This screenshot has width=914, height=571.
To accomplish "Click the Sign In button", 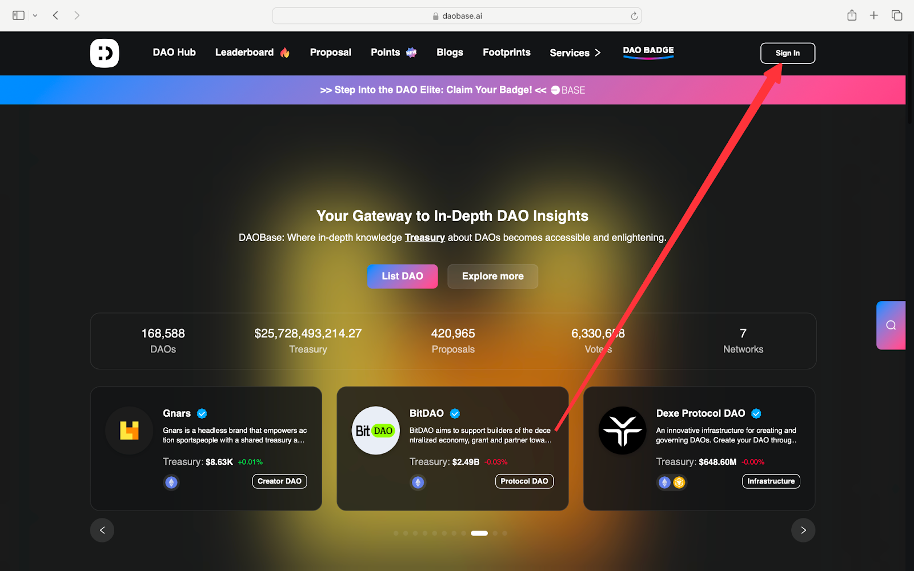I will coord(788,53).
